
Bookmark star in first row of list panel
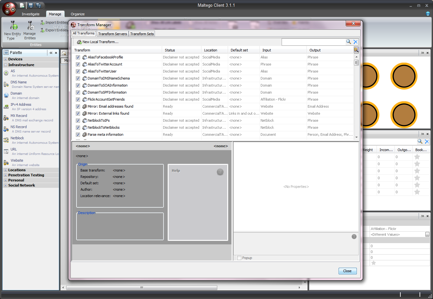417,157
